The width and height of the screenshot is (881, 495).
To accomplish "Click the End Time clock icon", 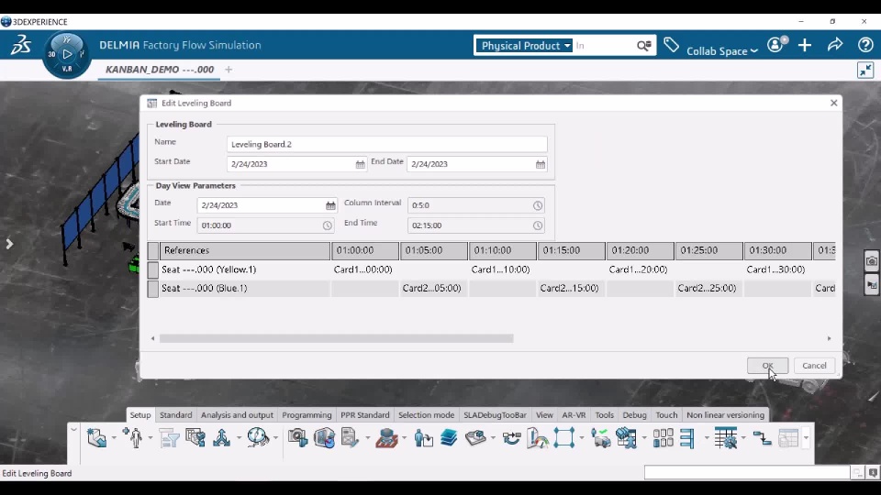I will [538, 225].
